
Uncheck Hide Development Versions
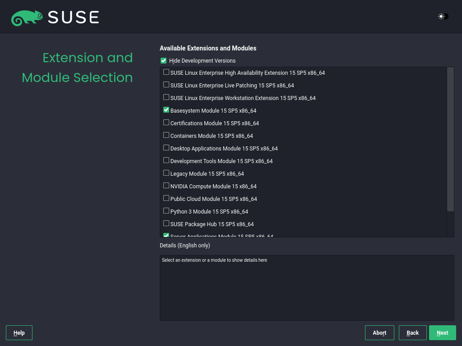(x=163, y=60)
